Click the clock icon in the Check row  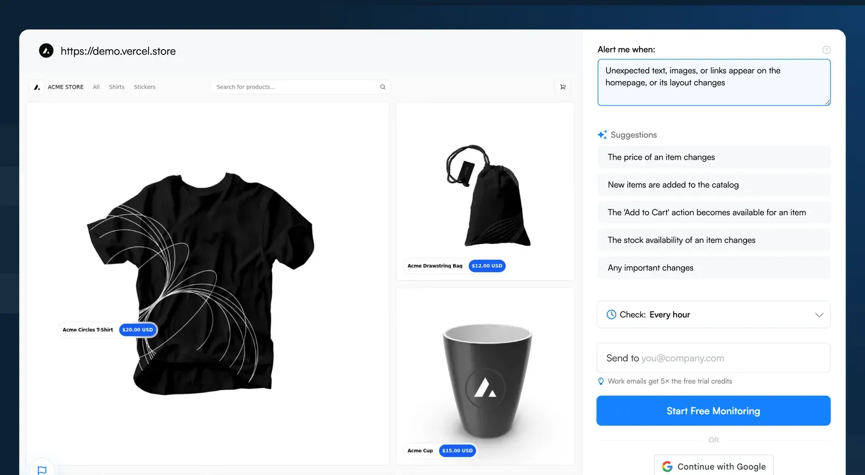tap(611, 314)
